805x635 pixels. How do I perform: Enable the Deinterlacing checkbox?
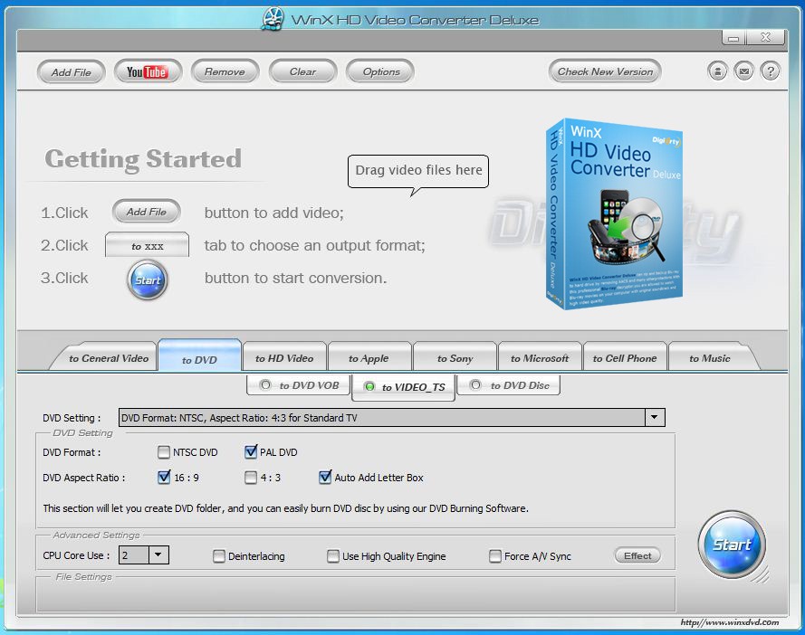pyautogui.click(x=219, y=556)
